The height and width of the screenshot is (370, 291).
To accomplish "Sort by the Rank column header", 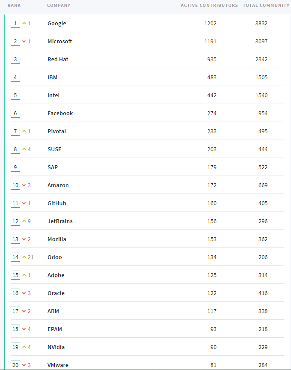I will coord(14,5).
